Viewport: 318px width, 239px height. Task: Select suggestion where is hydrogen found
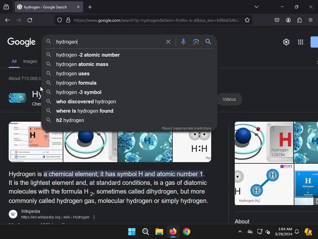point(129,111)
